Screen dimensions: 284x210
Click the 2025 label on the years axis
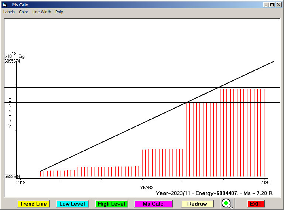[x=265, y=182]
